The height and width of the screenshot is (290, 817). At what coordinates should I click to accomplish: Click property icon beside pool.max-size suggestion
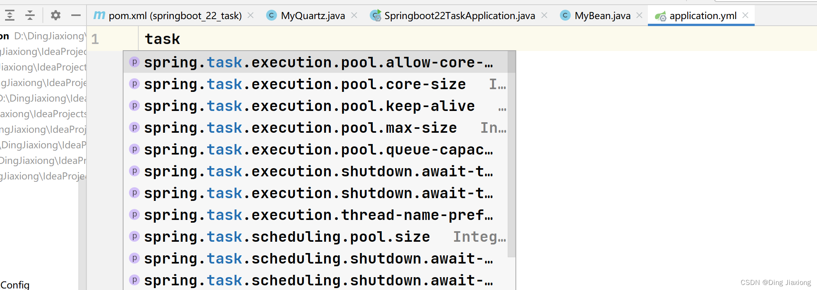click(x=134, y=127)
